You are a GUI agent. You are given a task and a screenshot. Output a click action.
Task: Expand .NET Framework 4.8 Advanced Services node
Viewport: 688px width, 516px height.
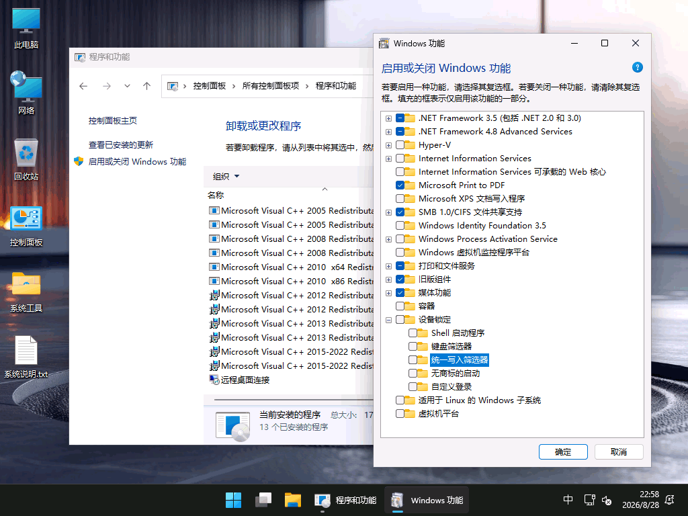point(389,132)
